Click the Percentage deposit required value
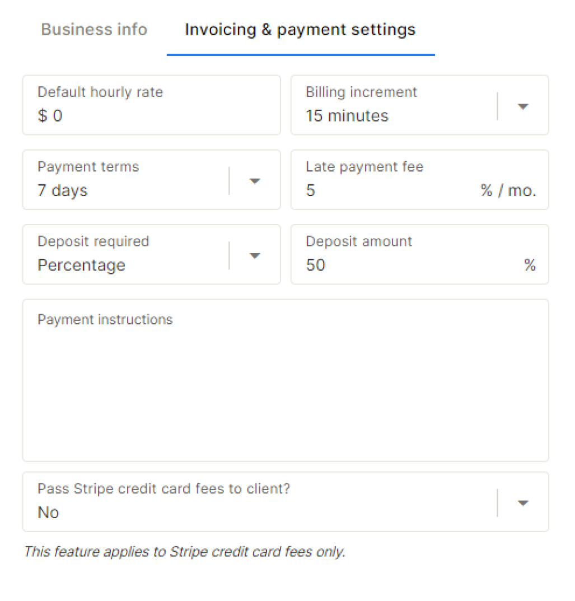This screenshot has height=601, width=575. pyautogui.click(x=82, y=265)
